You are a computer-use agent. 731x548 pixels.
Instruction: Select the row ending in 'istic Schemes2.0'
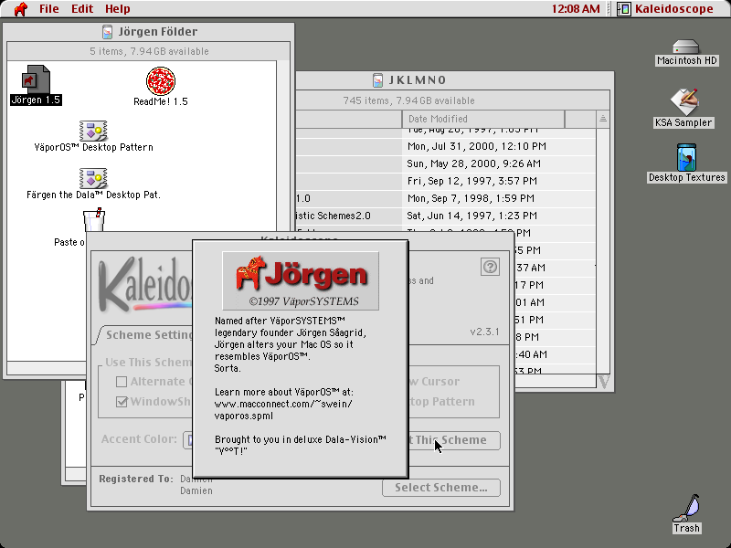pos(445,216)
